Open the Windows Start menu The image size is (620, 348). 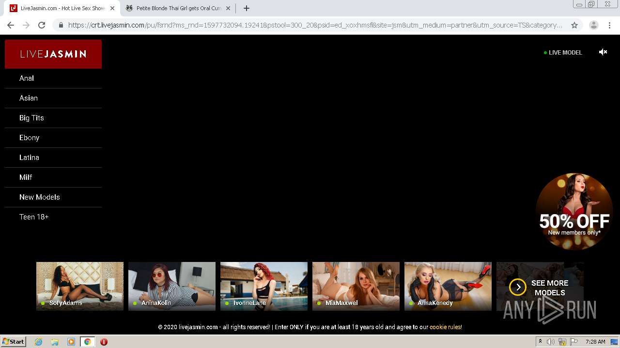point(14,342)
